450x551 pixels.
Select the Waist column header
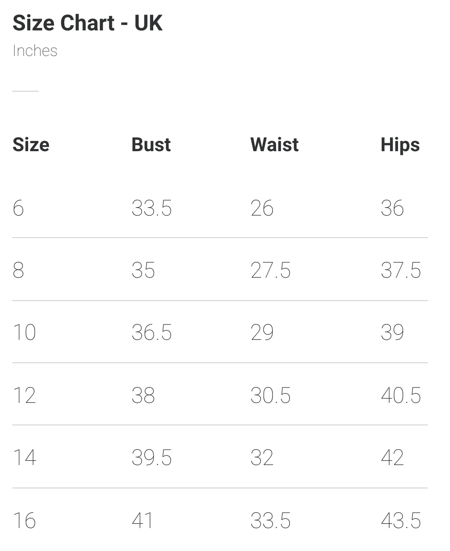[274, 145]
